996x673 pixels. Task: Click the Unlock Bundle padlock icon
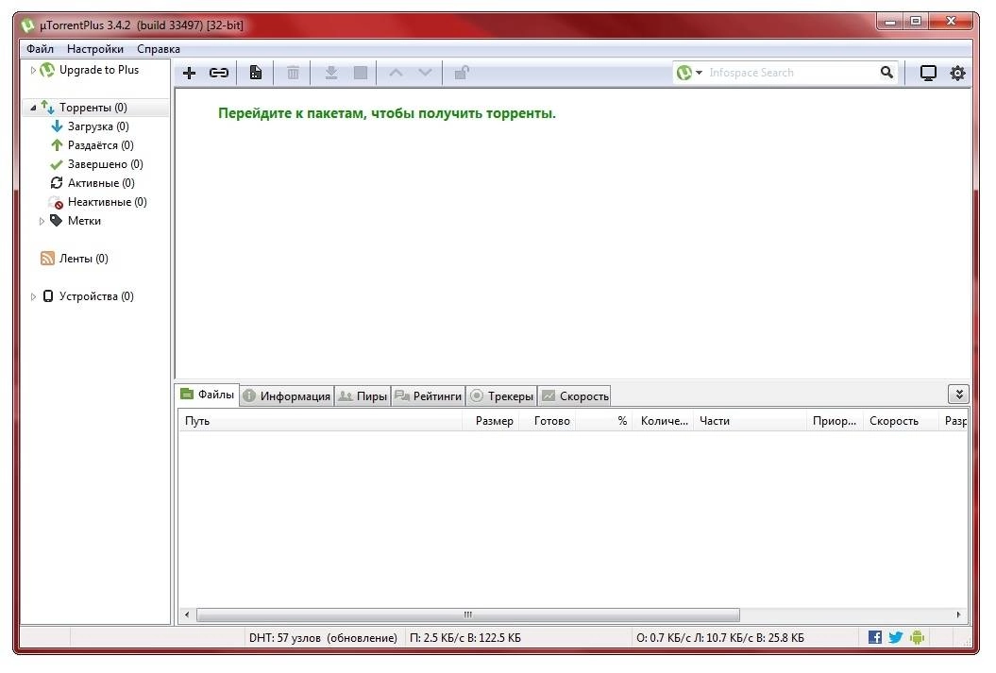[462, 73]
